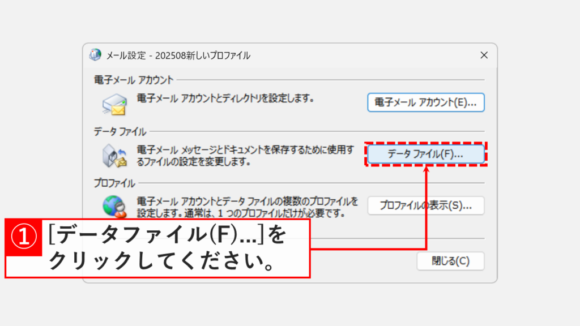580x326 pixels.
Task: Show profiles with プロファイルの表示(S) button
Action: [x=425, y=206]
